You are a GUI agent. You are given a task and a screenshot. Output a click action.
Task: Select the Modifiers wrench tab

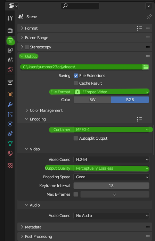(10, 104)
